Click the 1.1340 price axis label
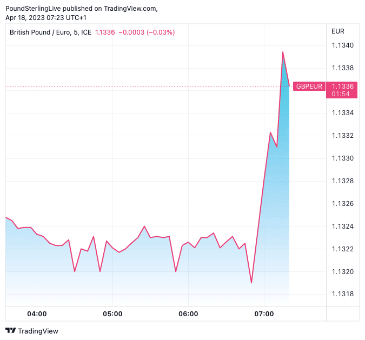The height and width of the screenshot is (340, 365). [x=342, y=45]
